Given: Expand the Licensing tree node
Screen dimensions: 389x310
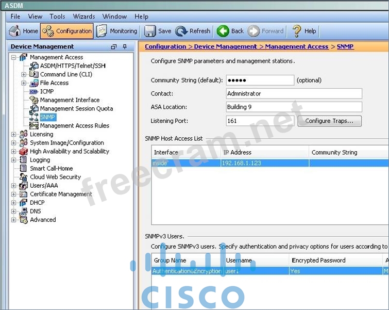Looking at the screenshot, I should (x=14, y=134).
